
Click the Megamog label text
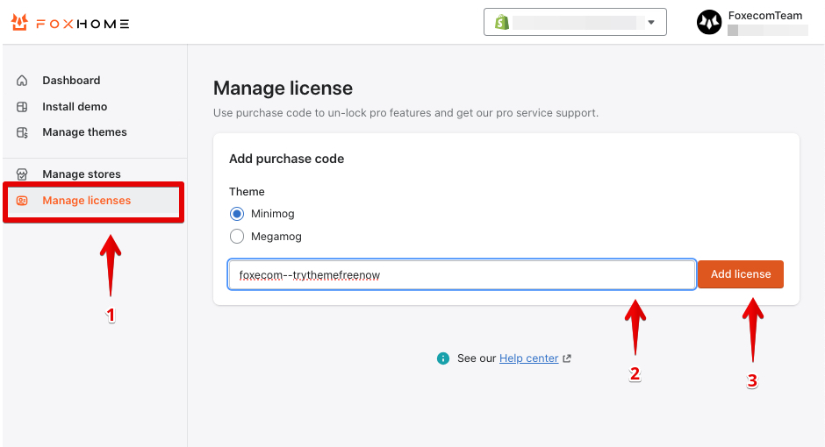point(276,237)
